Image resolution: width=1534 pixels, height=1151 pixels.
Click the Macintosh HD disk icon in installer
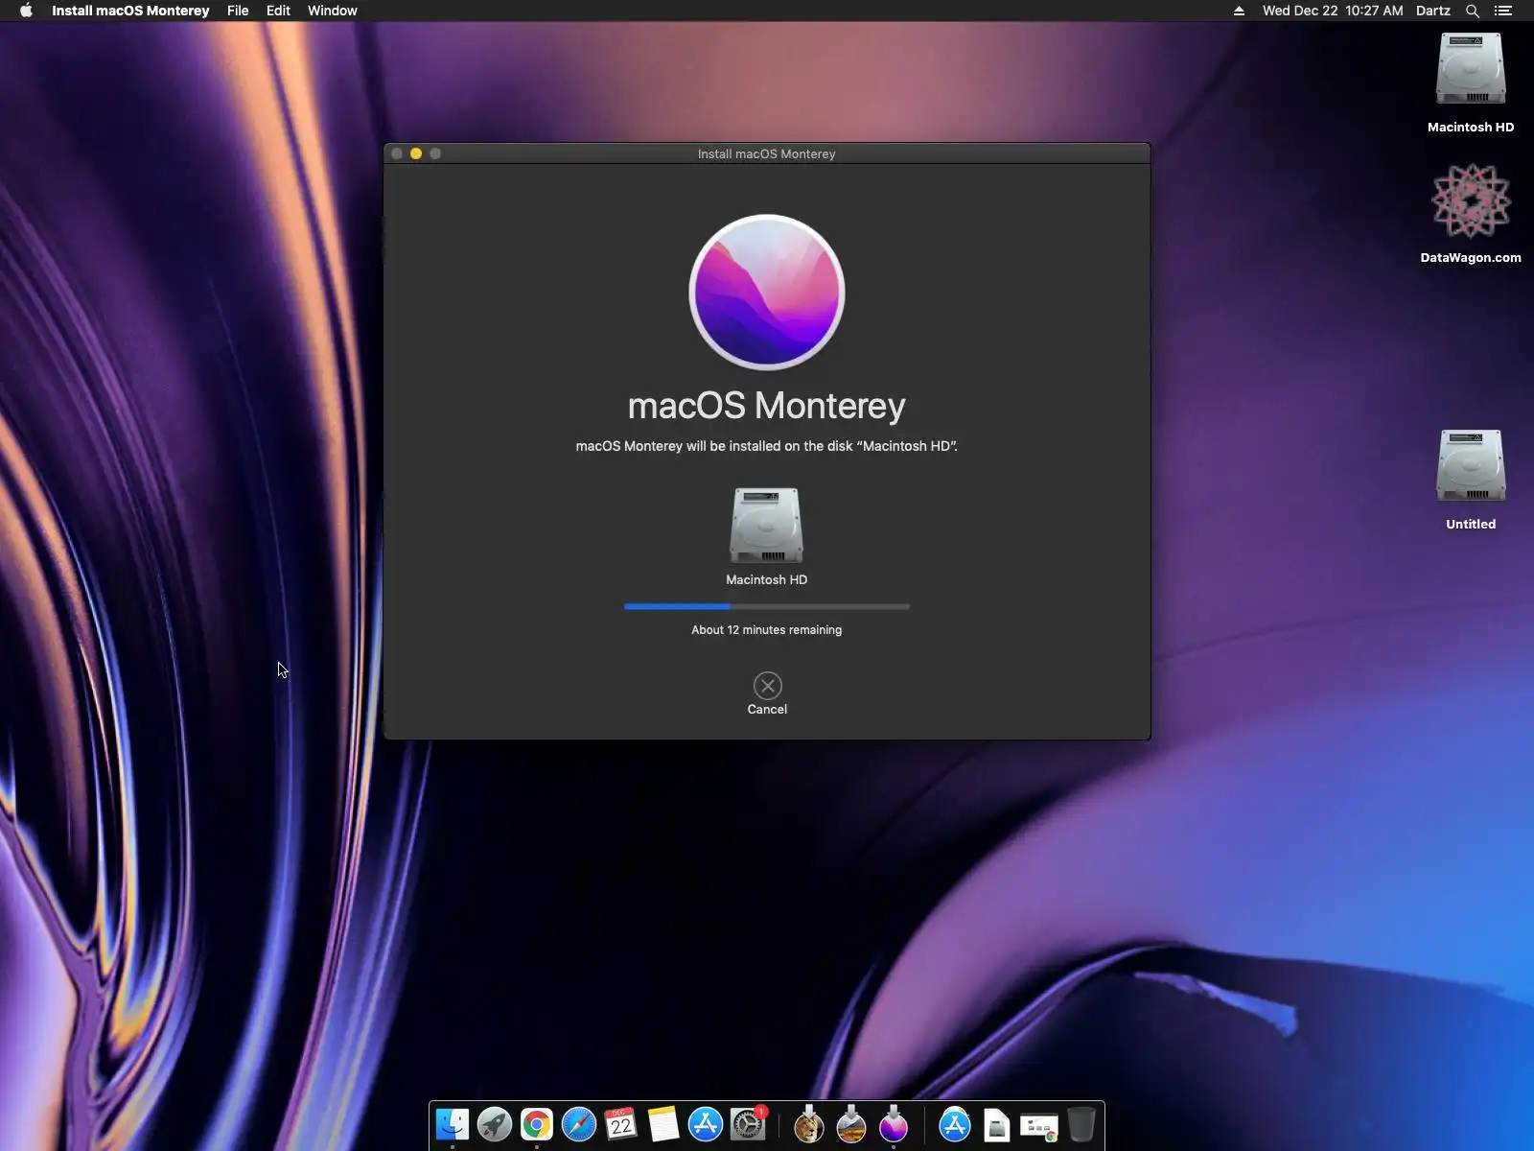point(766,526)
